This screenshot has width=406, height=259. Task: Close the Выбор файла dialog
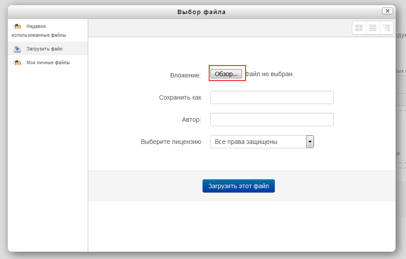click(x=387, y=11)
